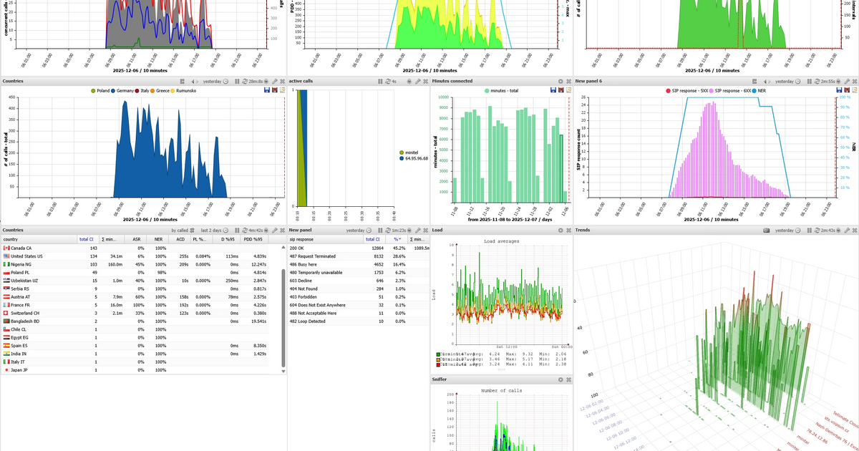Save the Minutes connected chart with floppy icon
The height and width of the screenshot is (451, 859).
click(553, 91)
